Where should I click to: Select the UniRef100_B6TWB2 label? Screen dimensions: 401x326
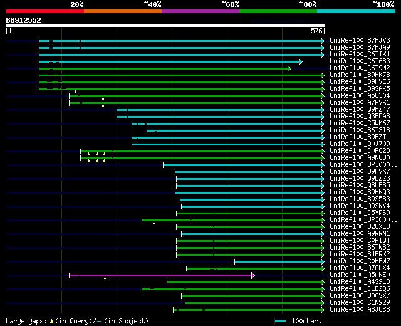360,248
